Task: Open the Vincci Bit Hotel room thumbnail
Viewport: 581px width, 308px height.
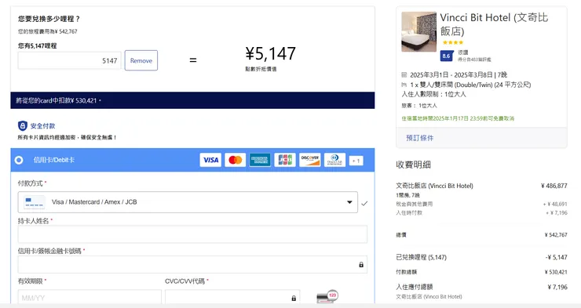Action: point(418,32)
